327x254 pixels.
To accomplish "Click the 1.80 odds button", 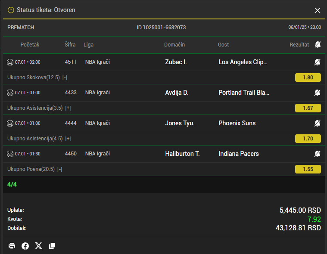I will 308,77.
